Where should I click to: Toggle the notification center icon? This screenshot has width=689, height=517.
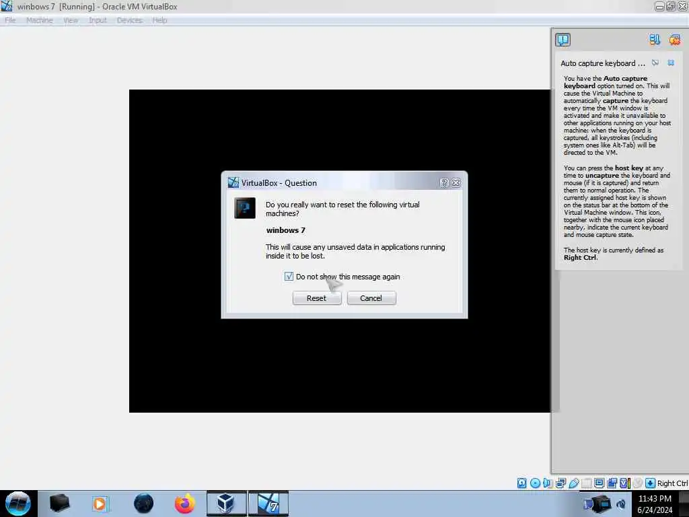point(563,40)
